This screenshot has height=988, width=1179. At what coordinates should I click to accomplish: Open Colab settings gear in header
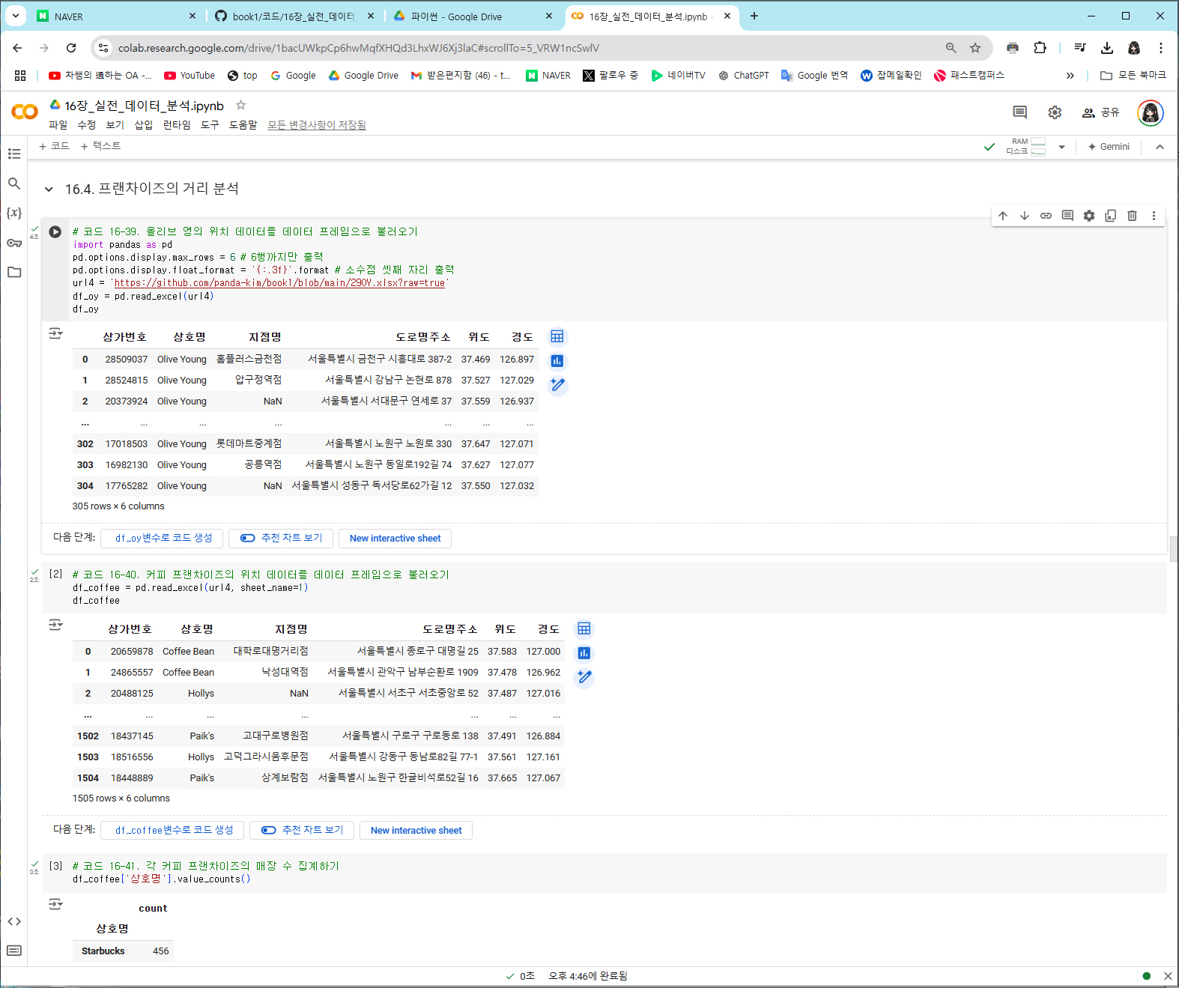click(x=1055, y=112)
